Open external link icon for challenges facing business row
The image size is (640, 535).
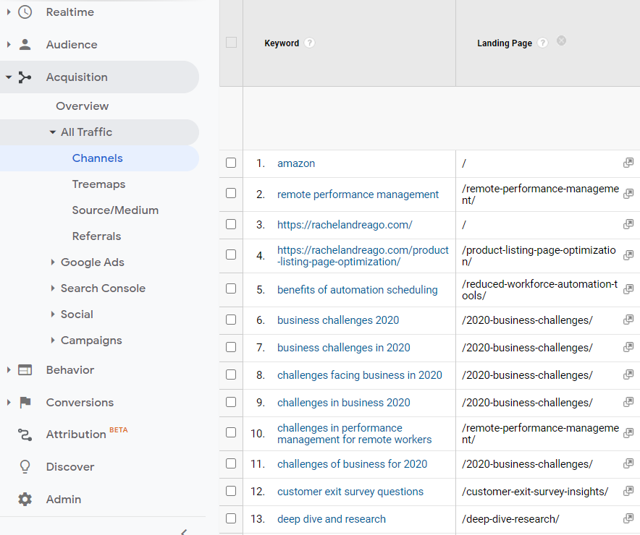(x=628, y=374)
